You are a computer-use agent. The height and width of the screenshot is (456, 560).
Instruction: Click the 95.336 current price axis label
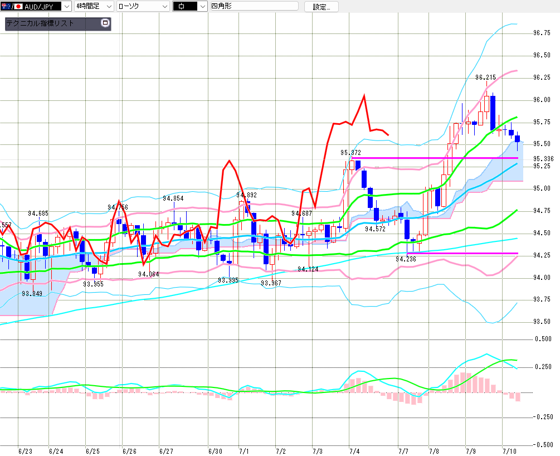[543, 159]
